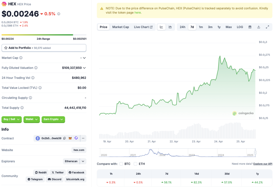Toggle LOG scale on chart
276x187 pixels.
coord(240,27)
